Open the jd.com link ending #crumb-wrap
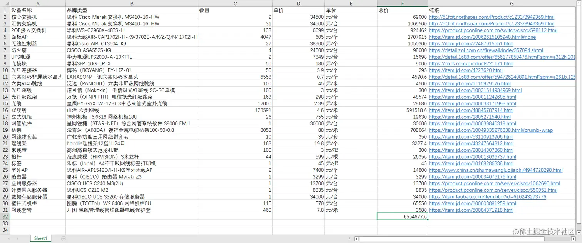The image size is (582, 243). point(491,130)
